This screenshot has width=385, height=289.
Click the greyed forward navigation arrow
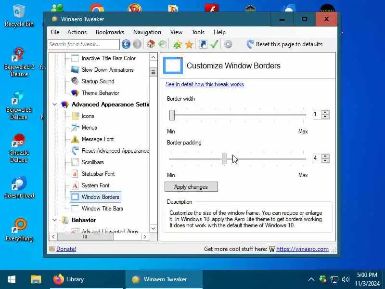137,44
